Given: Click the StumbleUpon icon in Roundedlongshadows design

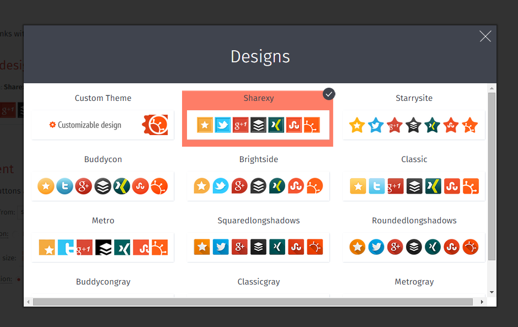Looking at the screenshot, I should point(452,247).
